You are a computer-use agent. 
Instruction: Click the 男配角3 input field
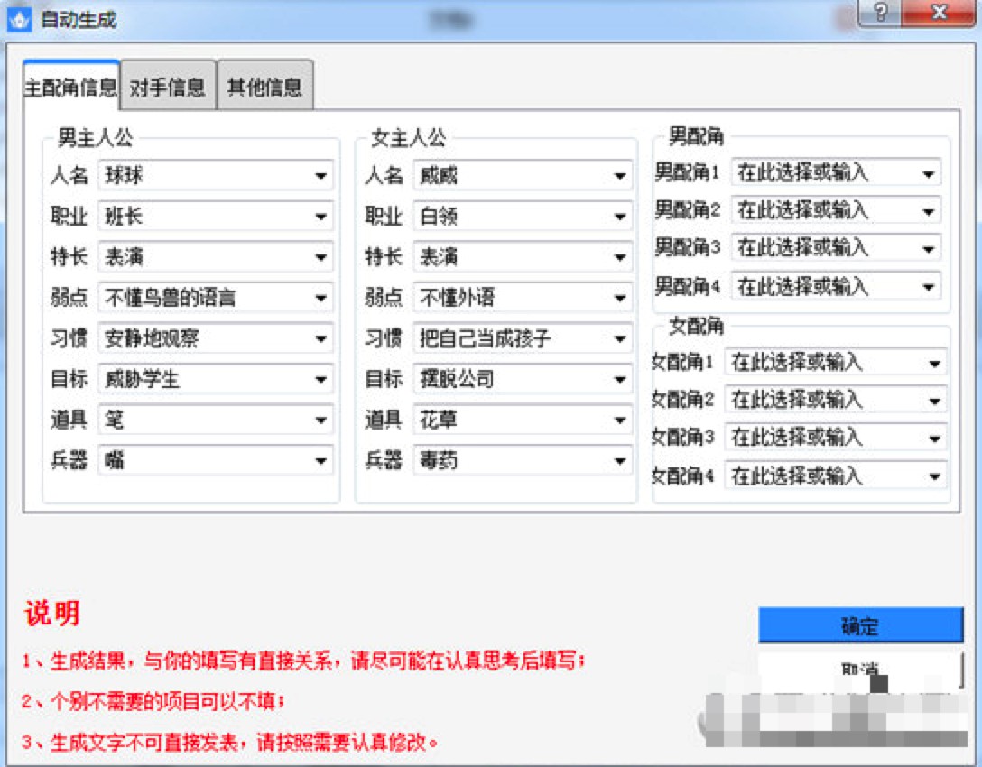[836, 248]
